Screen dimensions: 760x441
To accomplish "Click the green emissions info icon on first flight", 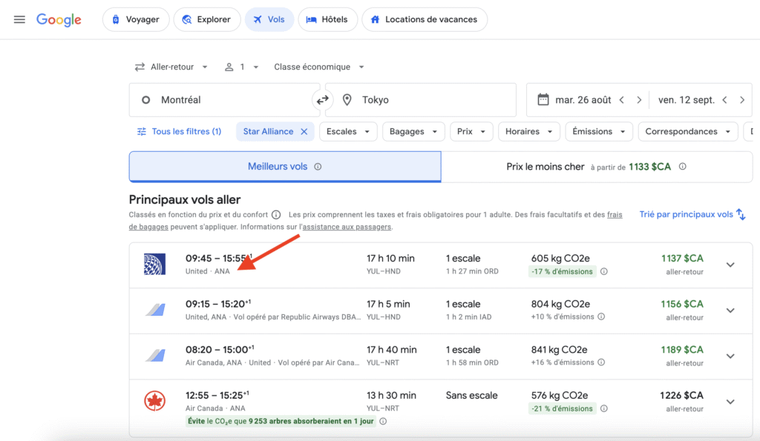I will [603, 272].
